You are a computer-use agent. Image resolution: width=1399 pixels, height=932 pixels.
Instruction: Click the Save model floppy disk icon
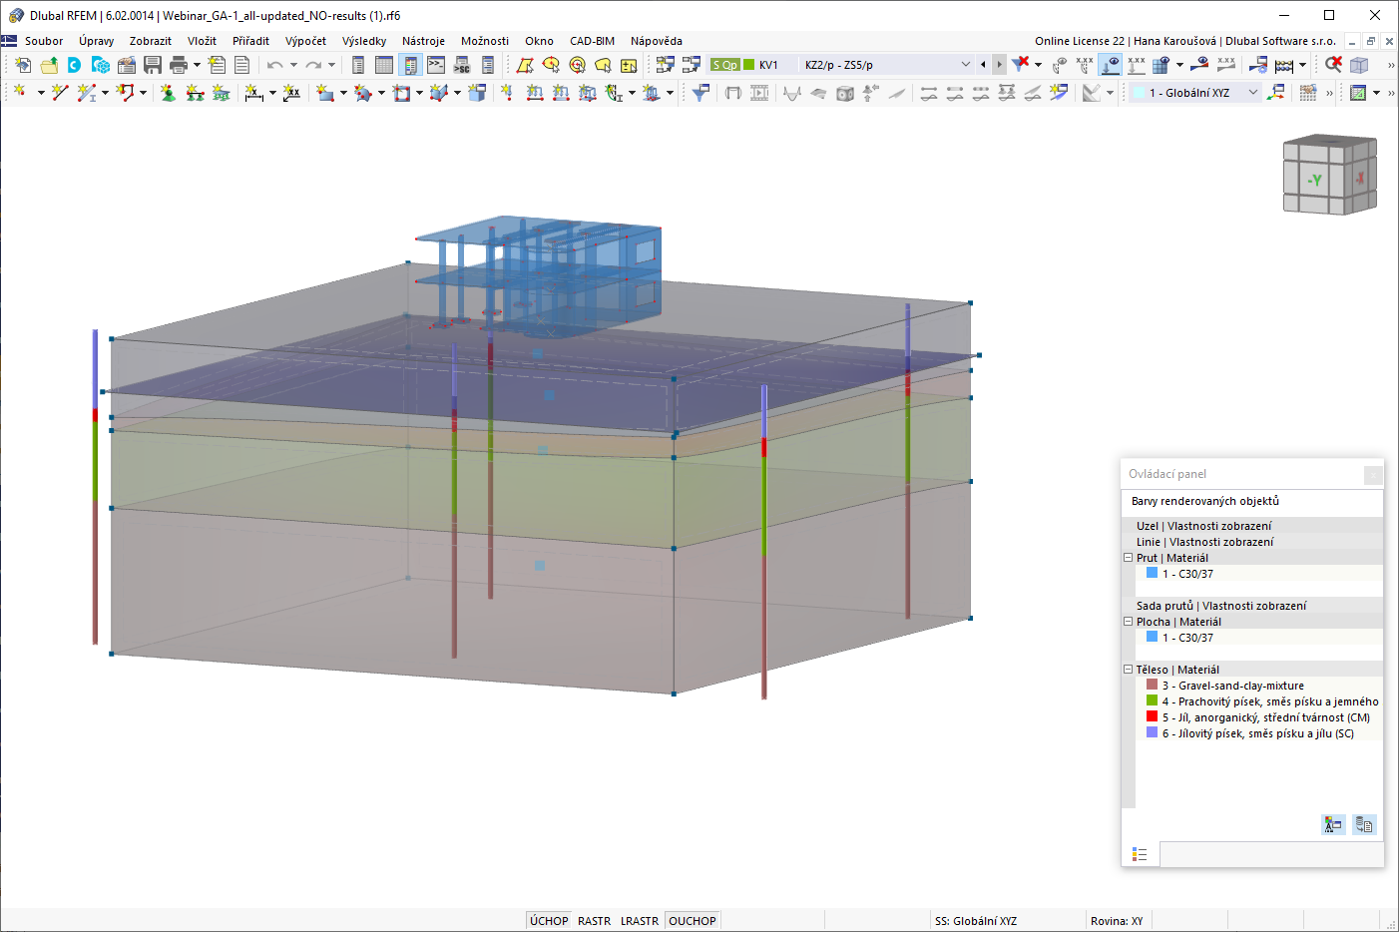pos(153,65)
